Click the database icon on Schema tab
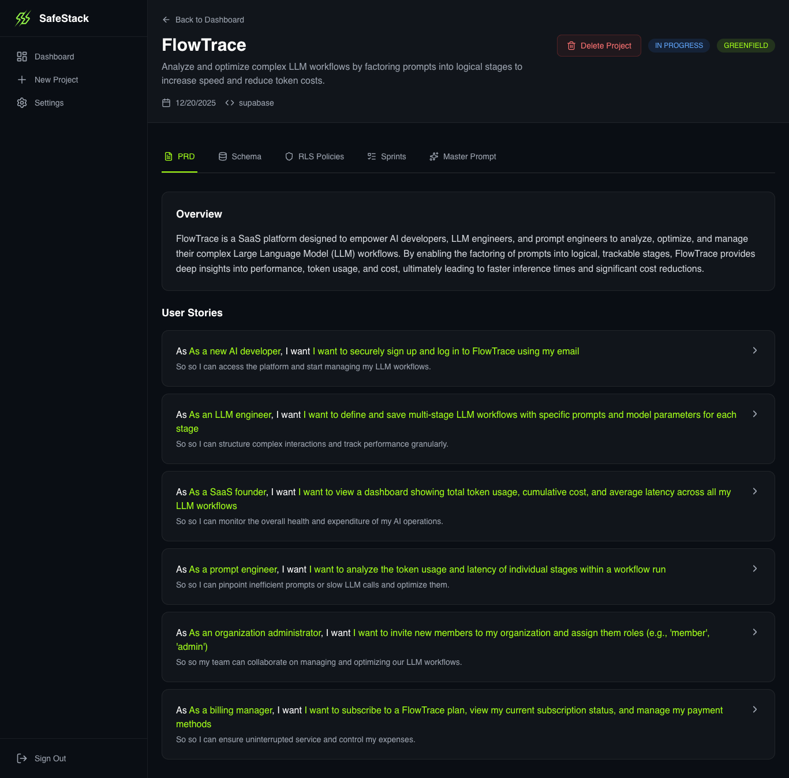The height and width of the screenshot is (778, 789). (222, 156)
